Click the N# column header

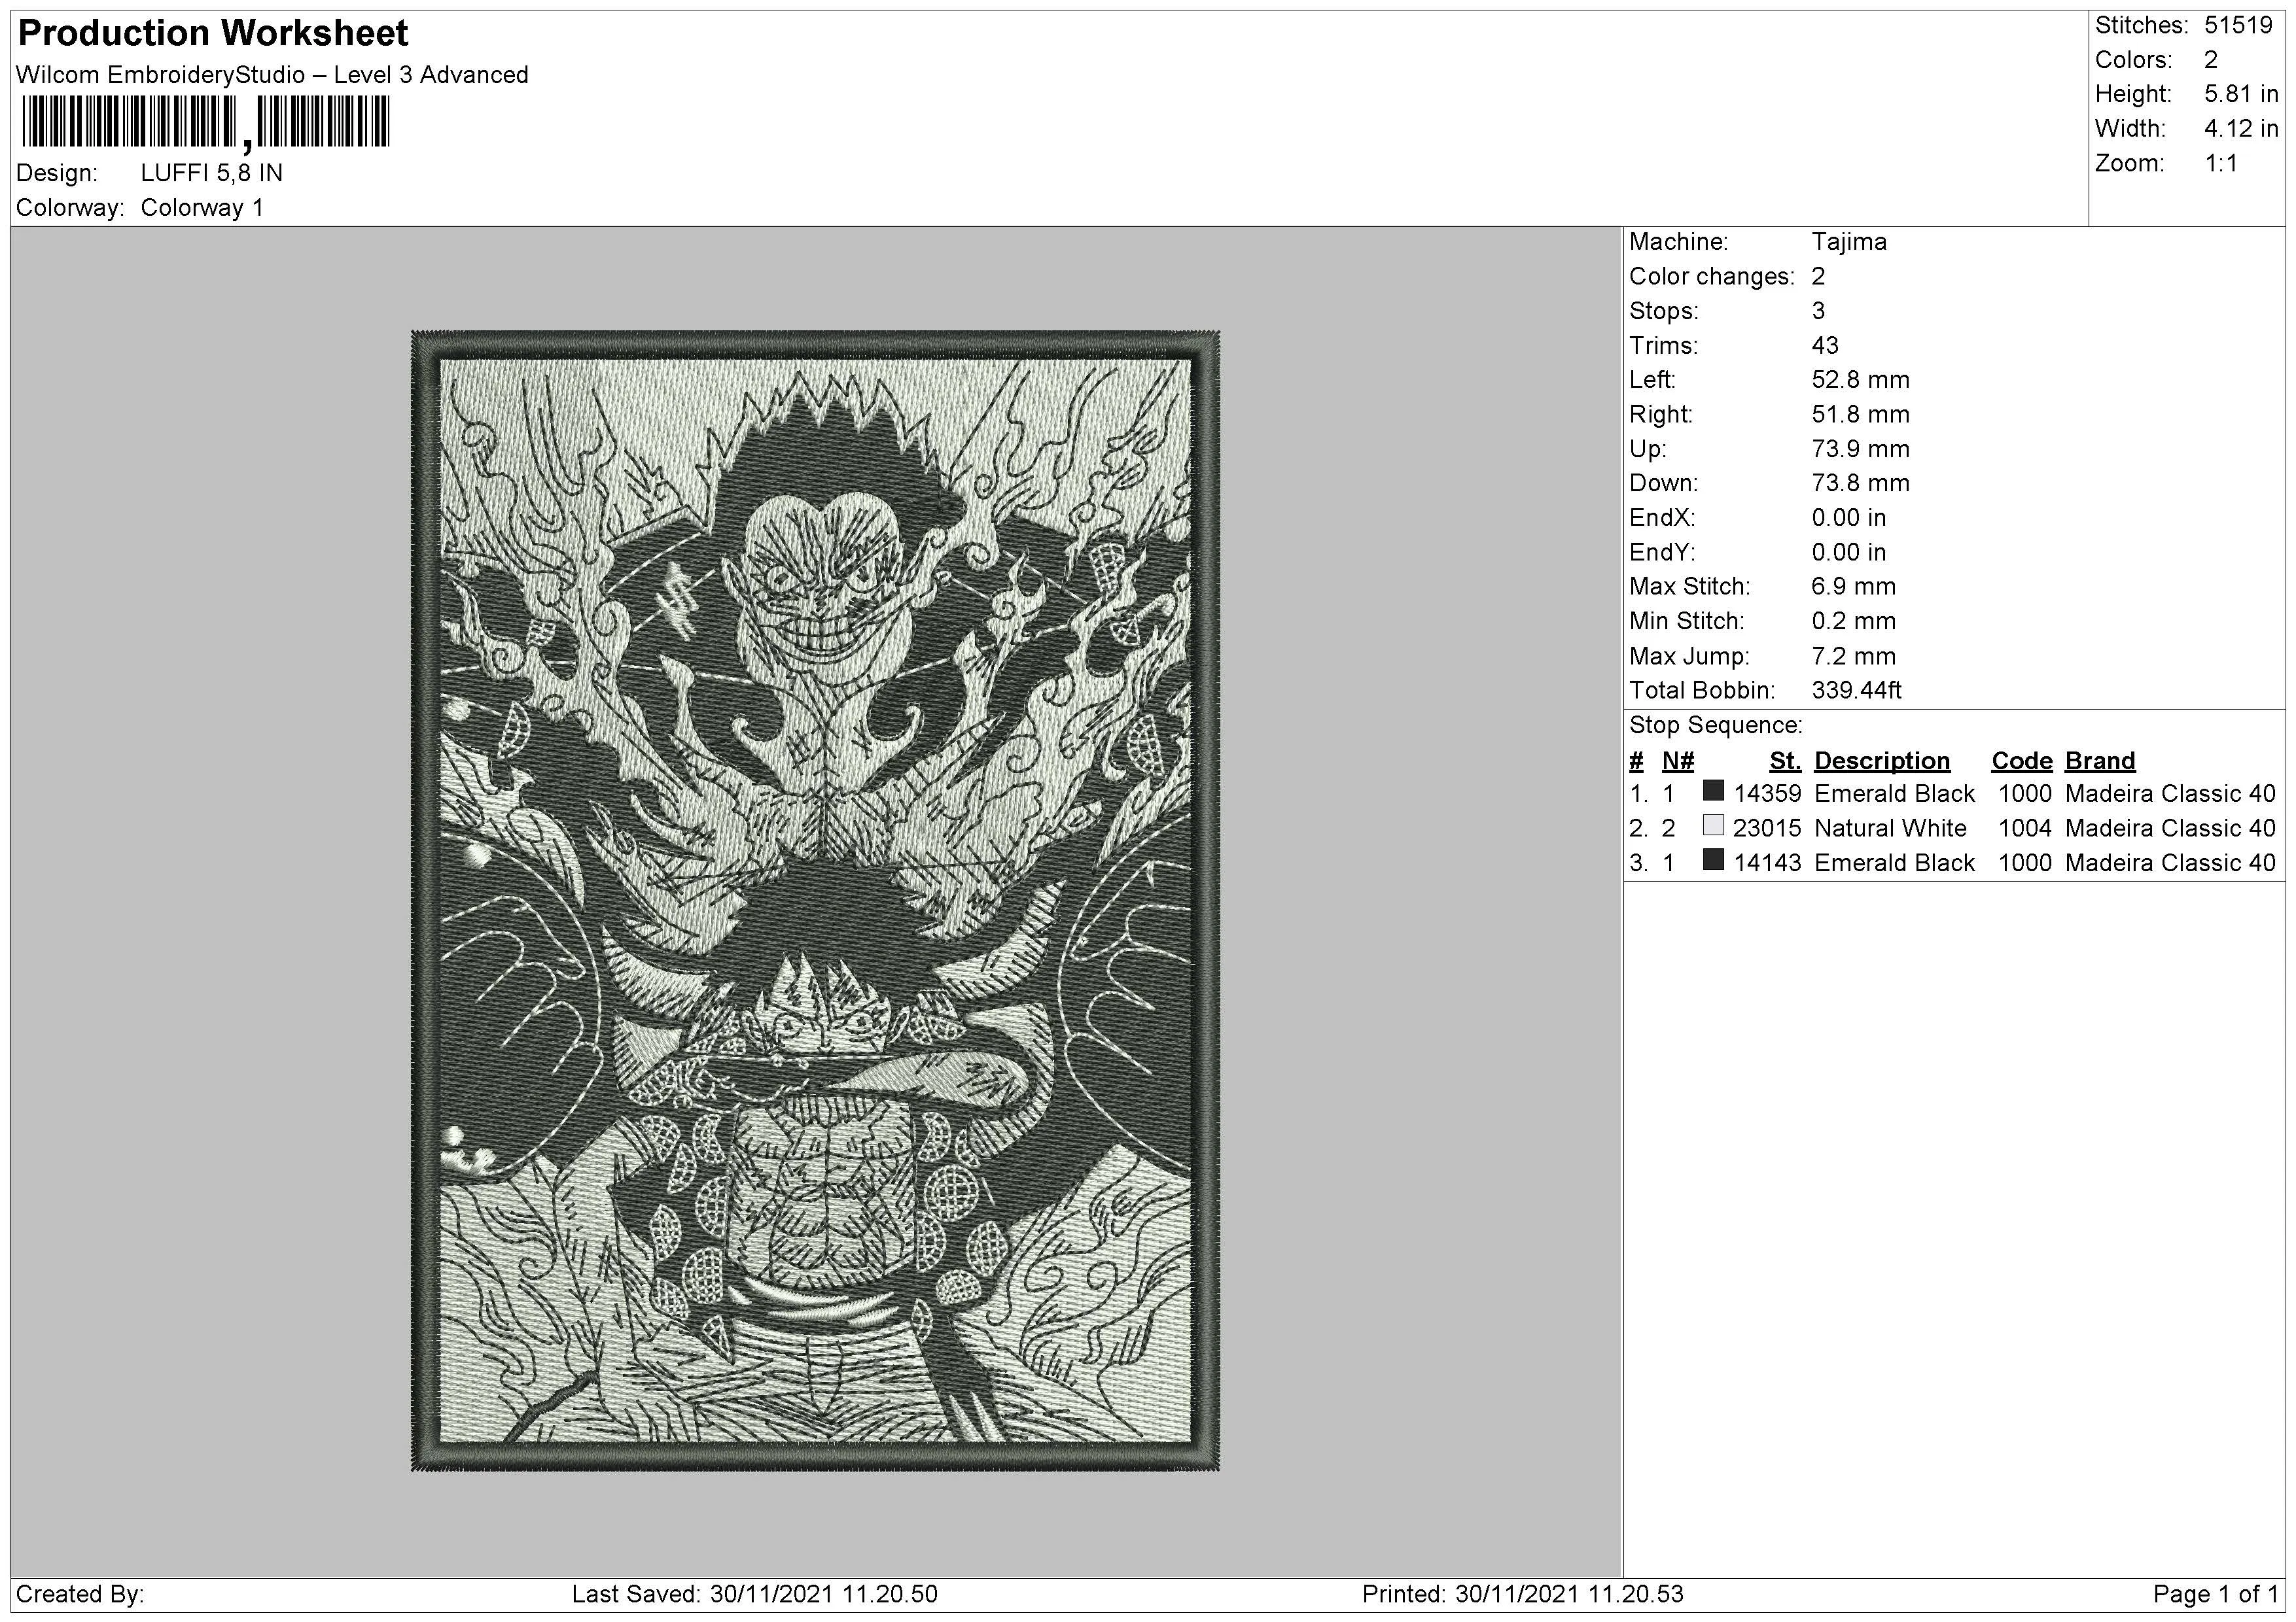1677,761
